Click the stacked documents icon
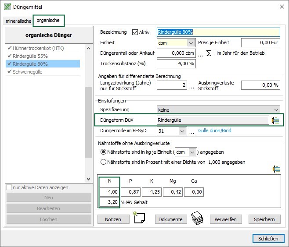This screenshot has width=289, height=247. [x=198, y=218]
